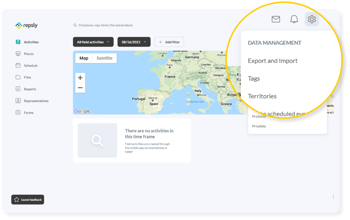Click the empty-state magnifier thumbnail

click(x=98, y=140)
